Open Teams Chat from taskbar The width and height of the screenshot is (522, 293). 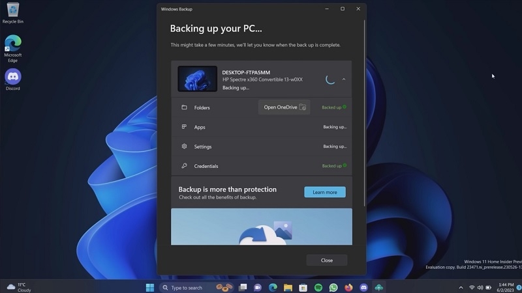coord(258,287)
